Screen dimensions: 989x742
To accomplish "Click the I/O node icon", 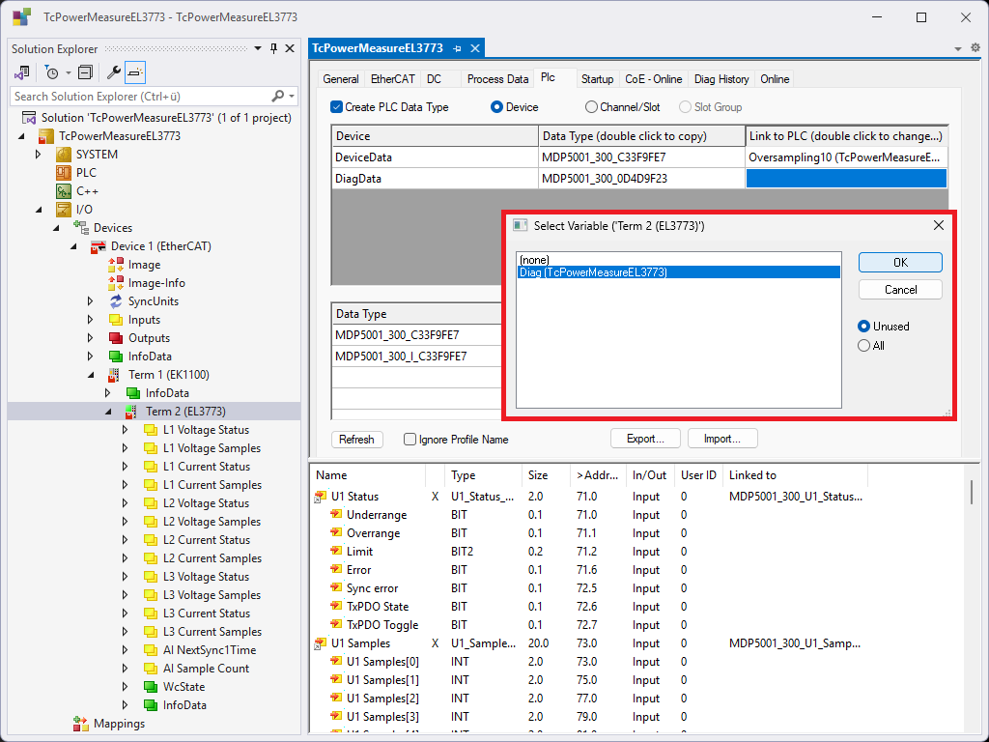I will [64, 210].
